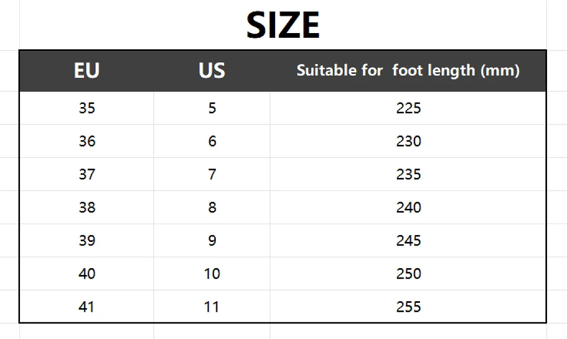Click the EU size 39 cell

(x=87, y=241)
